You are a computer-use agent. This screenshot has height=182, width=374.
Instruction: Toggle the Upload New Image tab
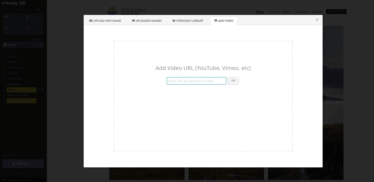[105, 21]
